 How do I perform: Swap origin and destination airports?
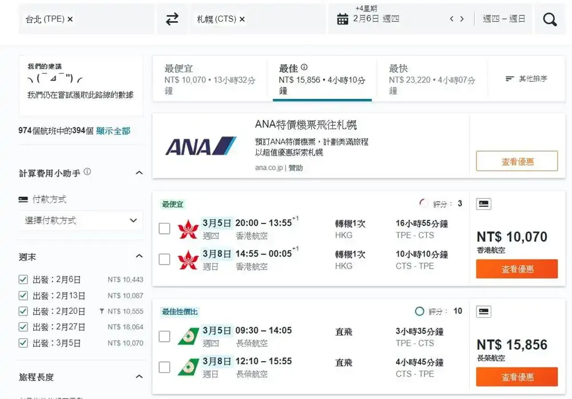pos(172,19)
